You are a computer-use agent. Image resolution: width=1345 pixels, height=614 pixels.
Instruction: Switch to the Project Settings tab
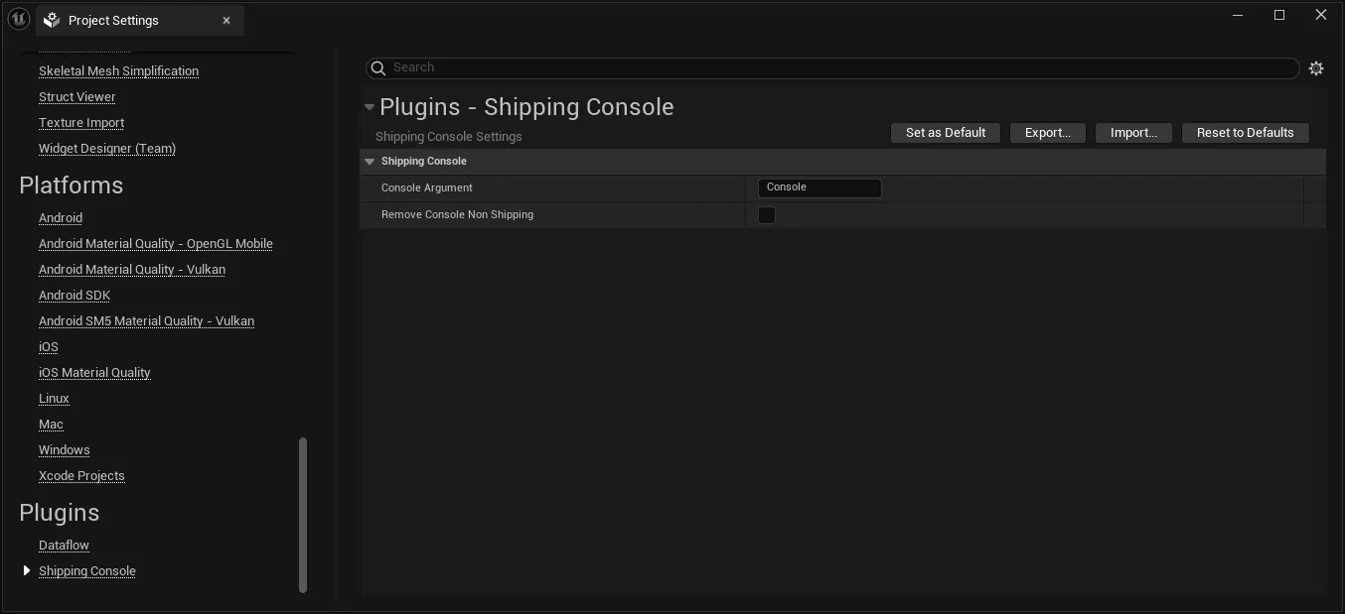(x=113, y=21)
